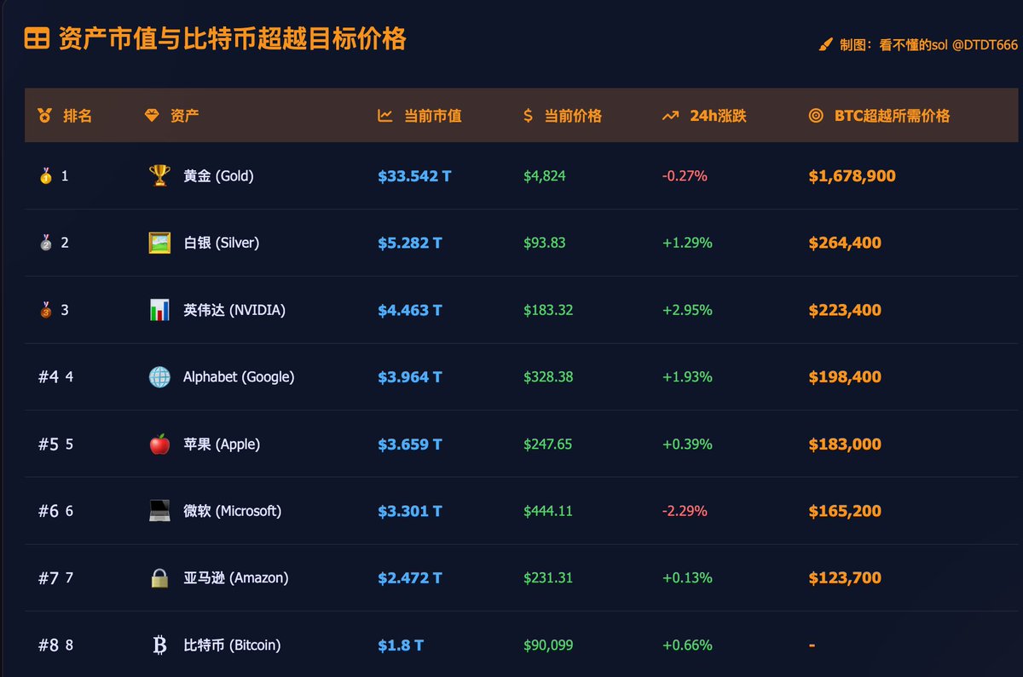Image resolution: width=1023 pixels, height=677 pixels.
Task: Click the $90,099 Bitcoin price
Action: point(548,645)
